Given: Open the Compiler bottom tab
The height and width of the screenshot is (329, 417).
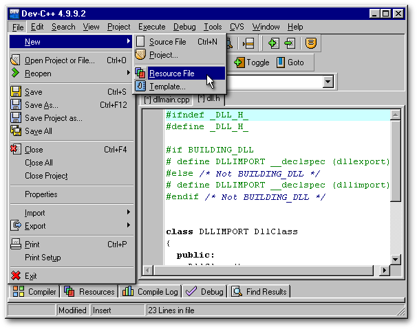Looking at the screenshot, I should [x=34, y=291].
